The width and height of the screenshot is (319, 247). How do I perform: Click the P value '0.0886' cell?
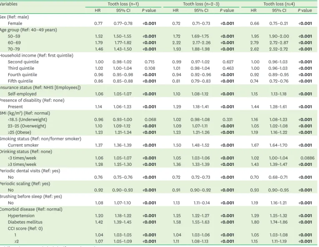click(307, 158)
